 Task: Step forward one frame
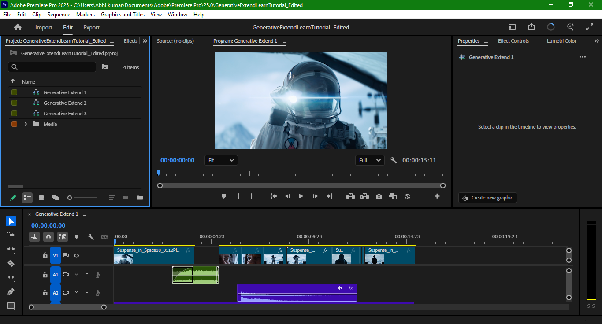[x=315, y=196]
